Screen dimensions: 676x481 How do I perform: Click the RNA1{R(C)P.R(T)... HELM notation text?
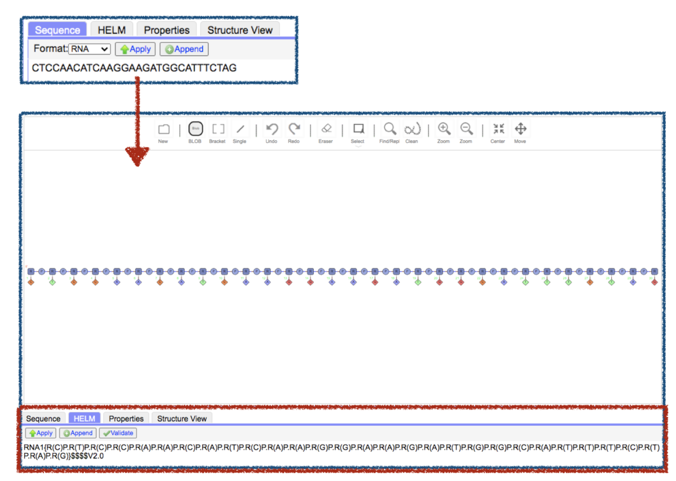pyautogui.click(x=341, y=452)
